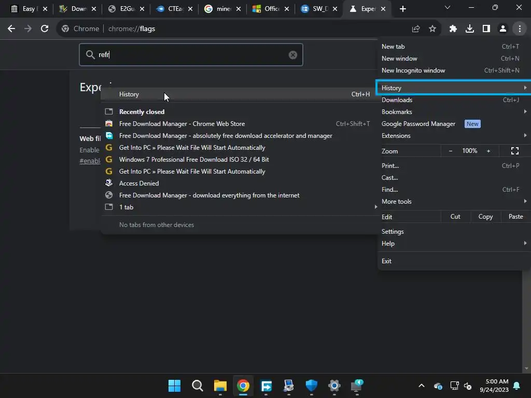The width and height of the screenshot is (531, 398).
Task: Click the share page icon in the address bar
Action: click(x=416, y=29)
